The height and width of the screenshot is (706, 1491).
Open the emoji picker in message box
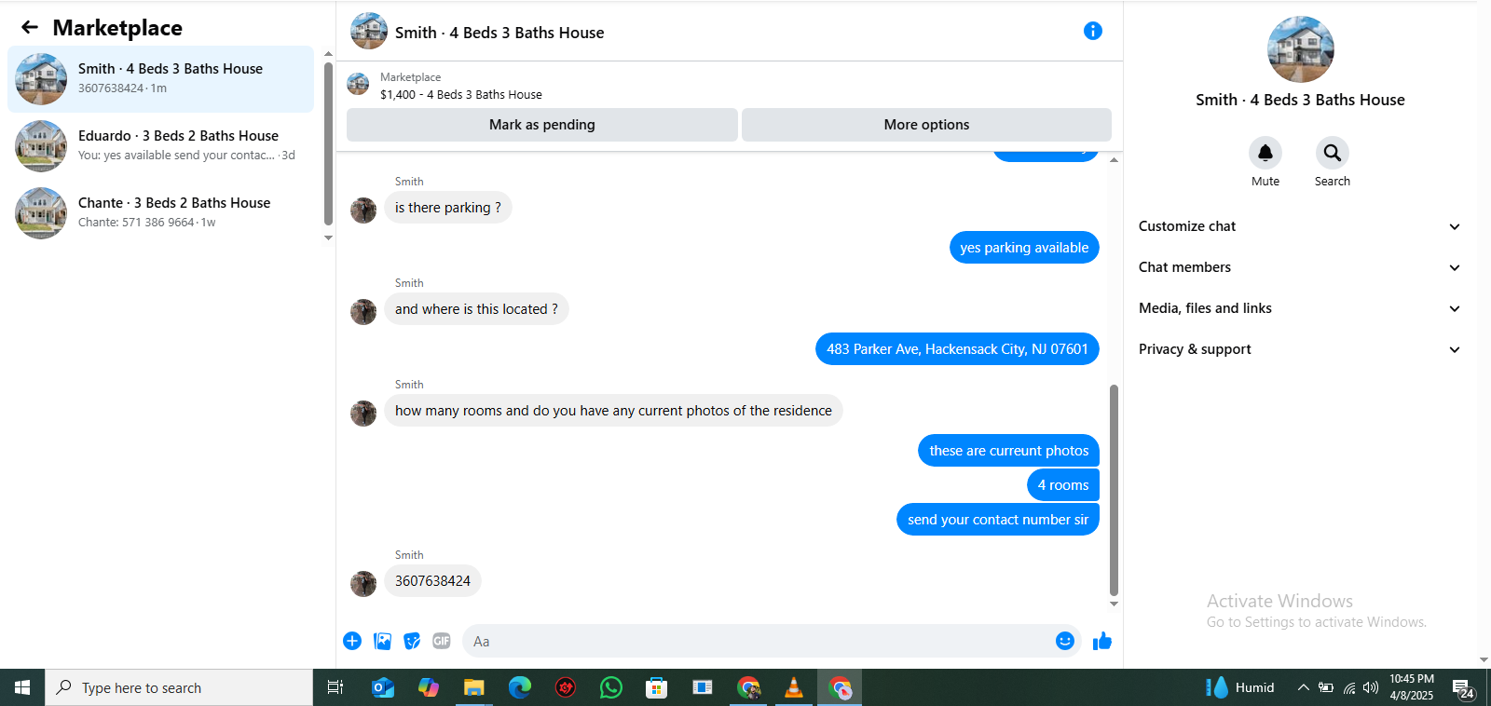point(1065,641)
